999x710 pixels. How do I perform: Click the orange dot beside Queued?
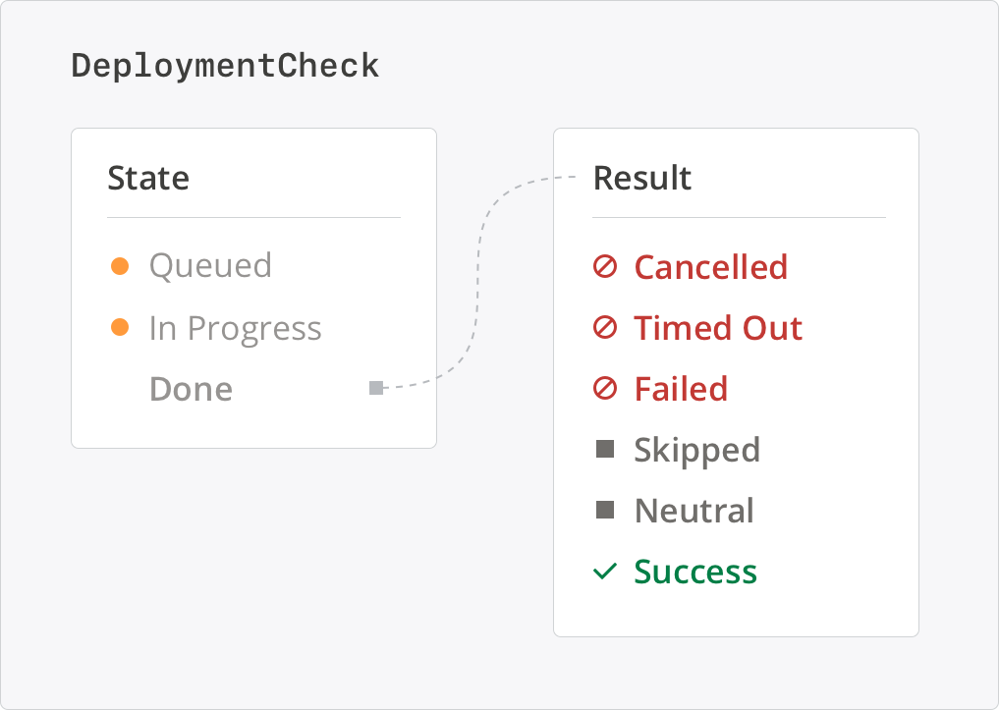(120, 266)
